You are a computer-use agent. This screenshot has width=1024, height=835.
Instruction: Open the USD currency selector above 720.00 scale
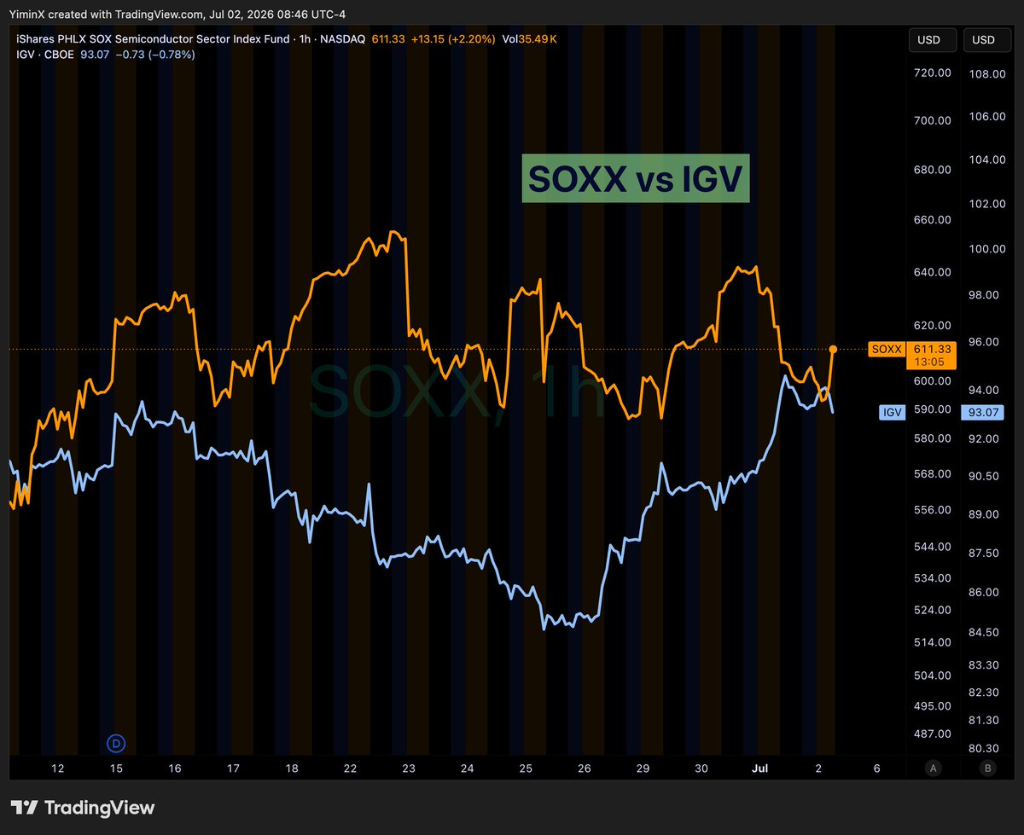click(x=933, y=40)
